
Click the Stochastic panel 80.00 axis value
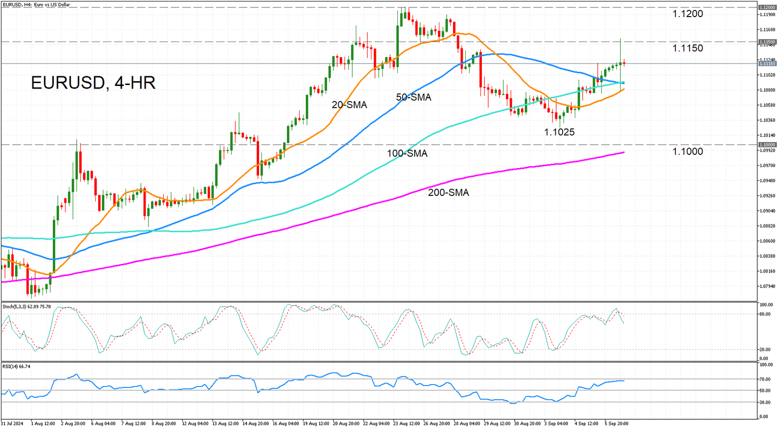pyautogui.click(x=766, y=314)
